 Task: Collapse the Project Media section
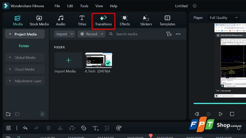click(10, 34)
